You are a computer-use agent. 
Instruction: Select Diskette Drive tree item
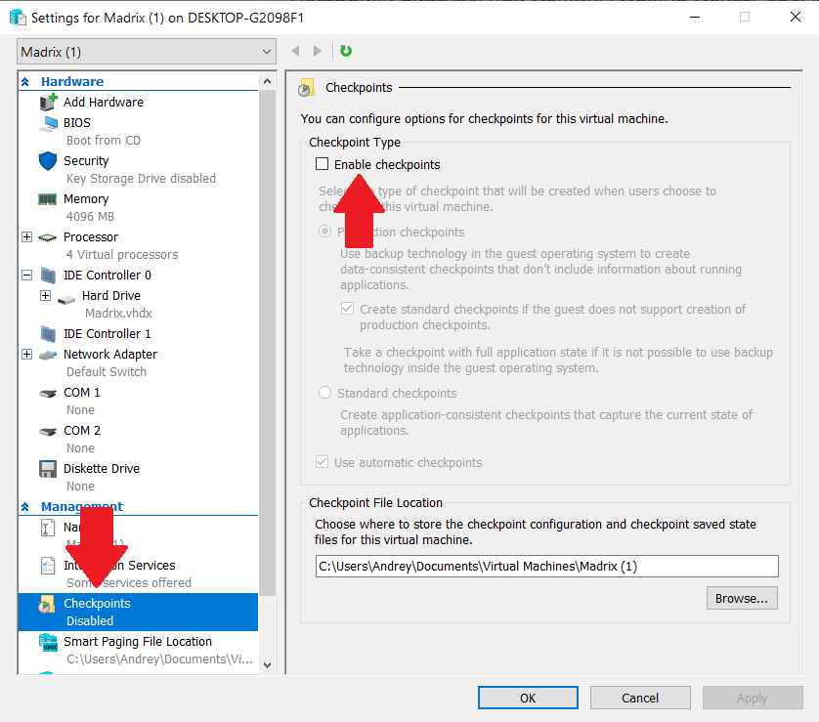click(102, 468)
